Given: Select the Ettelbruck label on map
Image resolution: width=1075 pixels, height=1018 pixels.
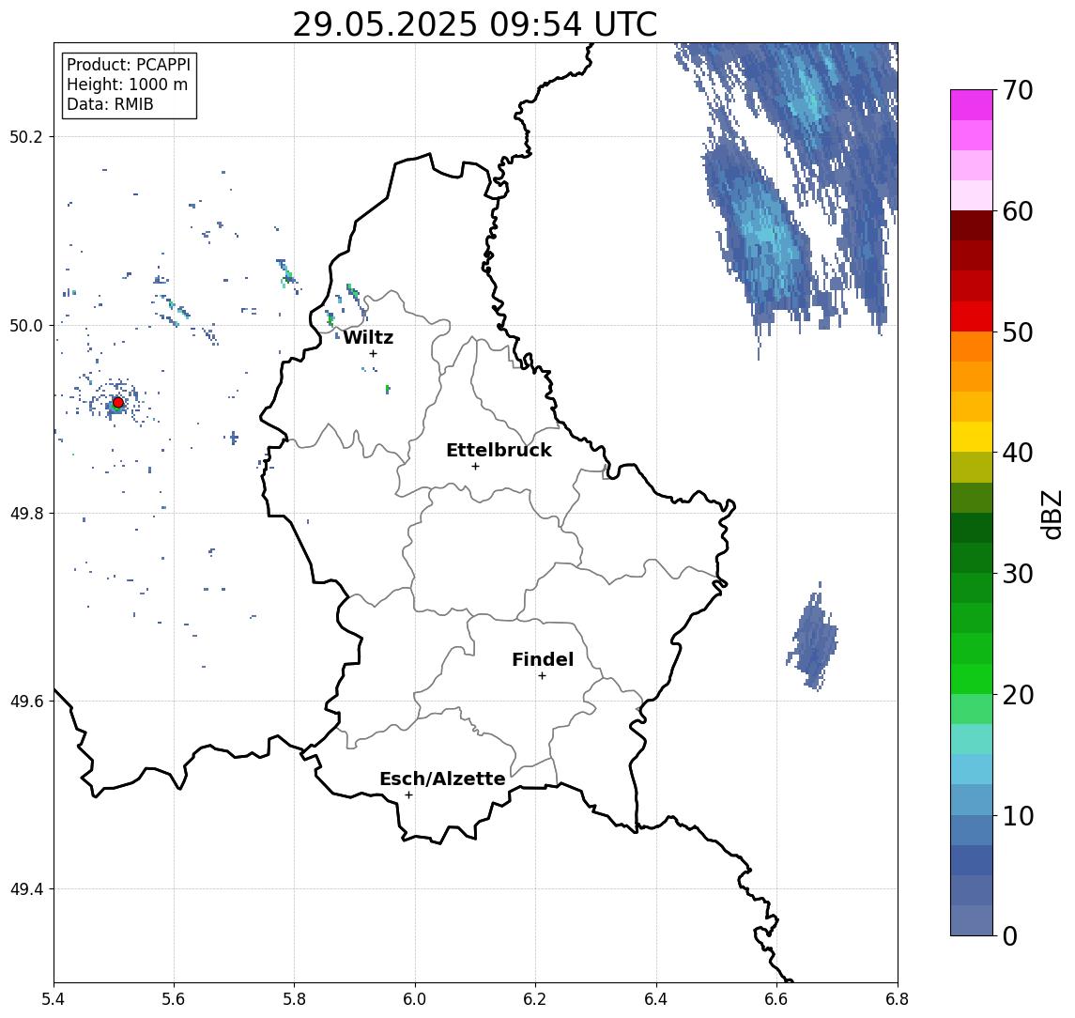Looking at the screenshot, I should pos(499,450).
